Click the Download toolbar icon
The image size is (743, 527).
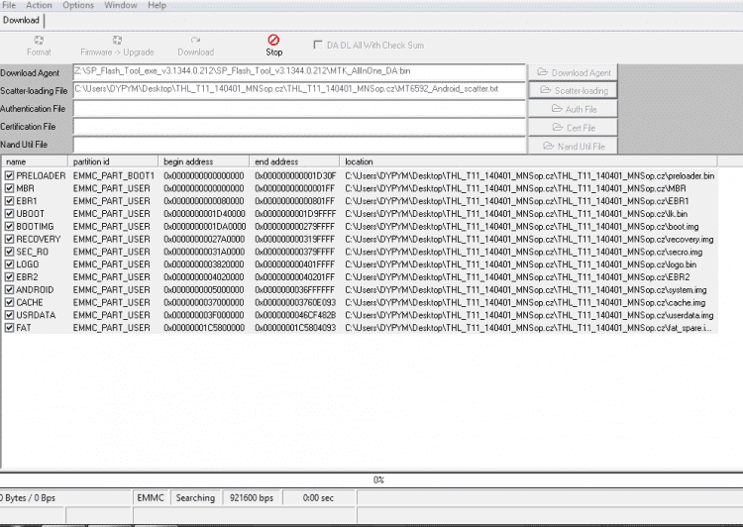196,41
